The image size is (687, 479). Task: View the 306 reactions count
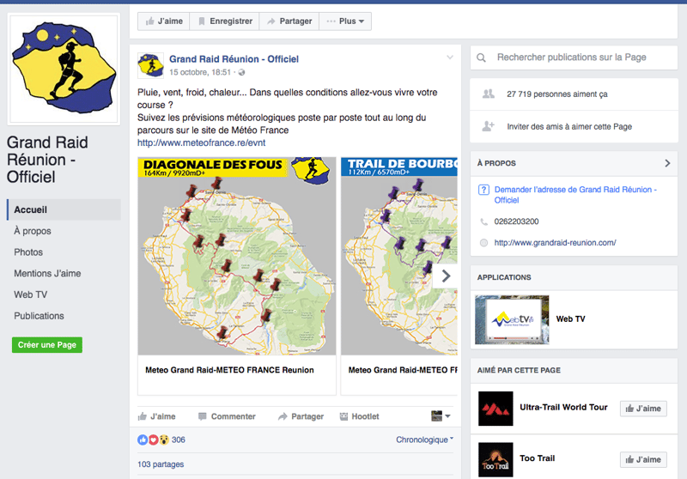[x=179, y=440]
